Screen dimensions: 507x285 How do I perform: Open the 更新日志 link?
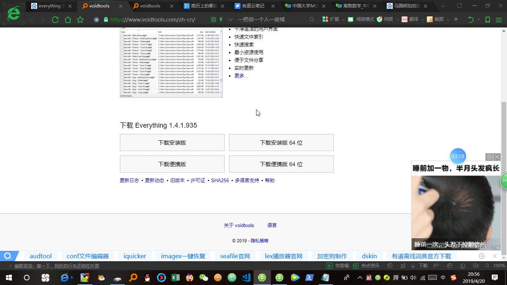[x=129, y=180]
